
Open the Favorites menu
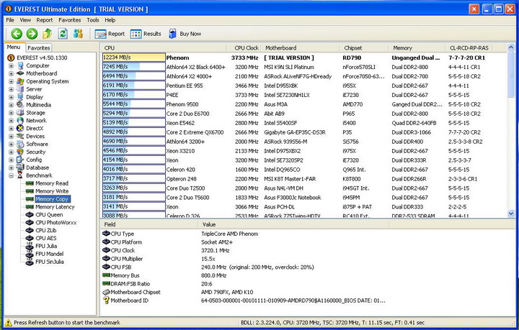point(69,20)
